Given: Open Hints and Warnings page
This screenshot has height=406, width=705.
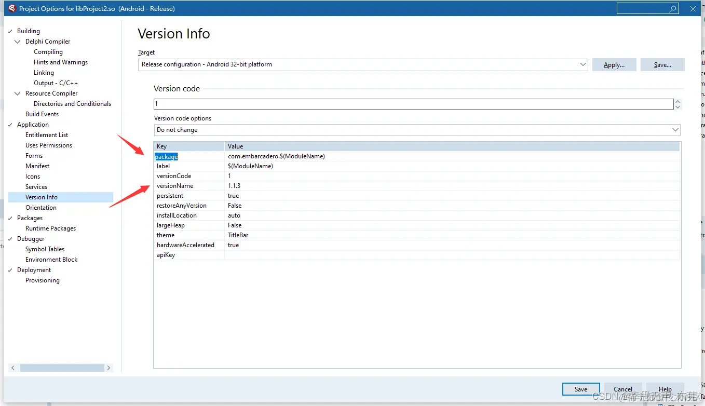Looking at the screenshot, I should click(x=61, y=62).
